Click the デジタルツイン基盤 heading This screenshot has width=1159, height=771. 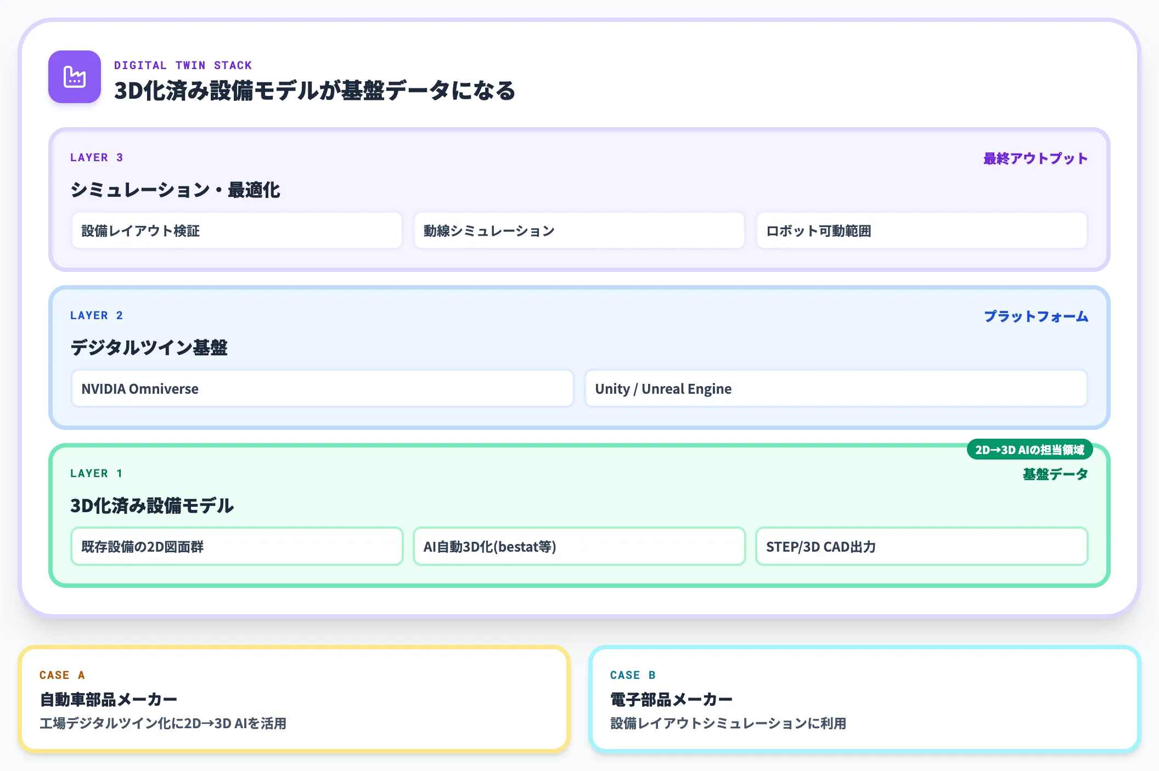pos(149,348)
